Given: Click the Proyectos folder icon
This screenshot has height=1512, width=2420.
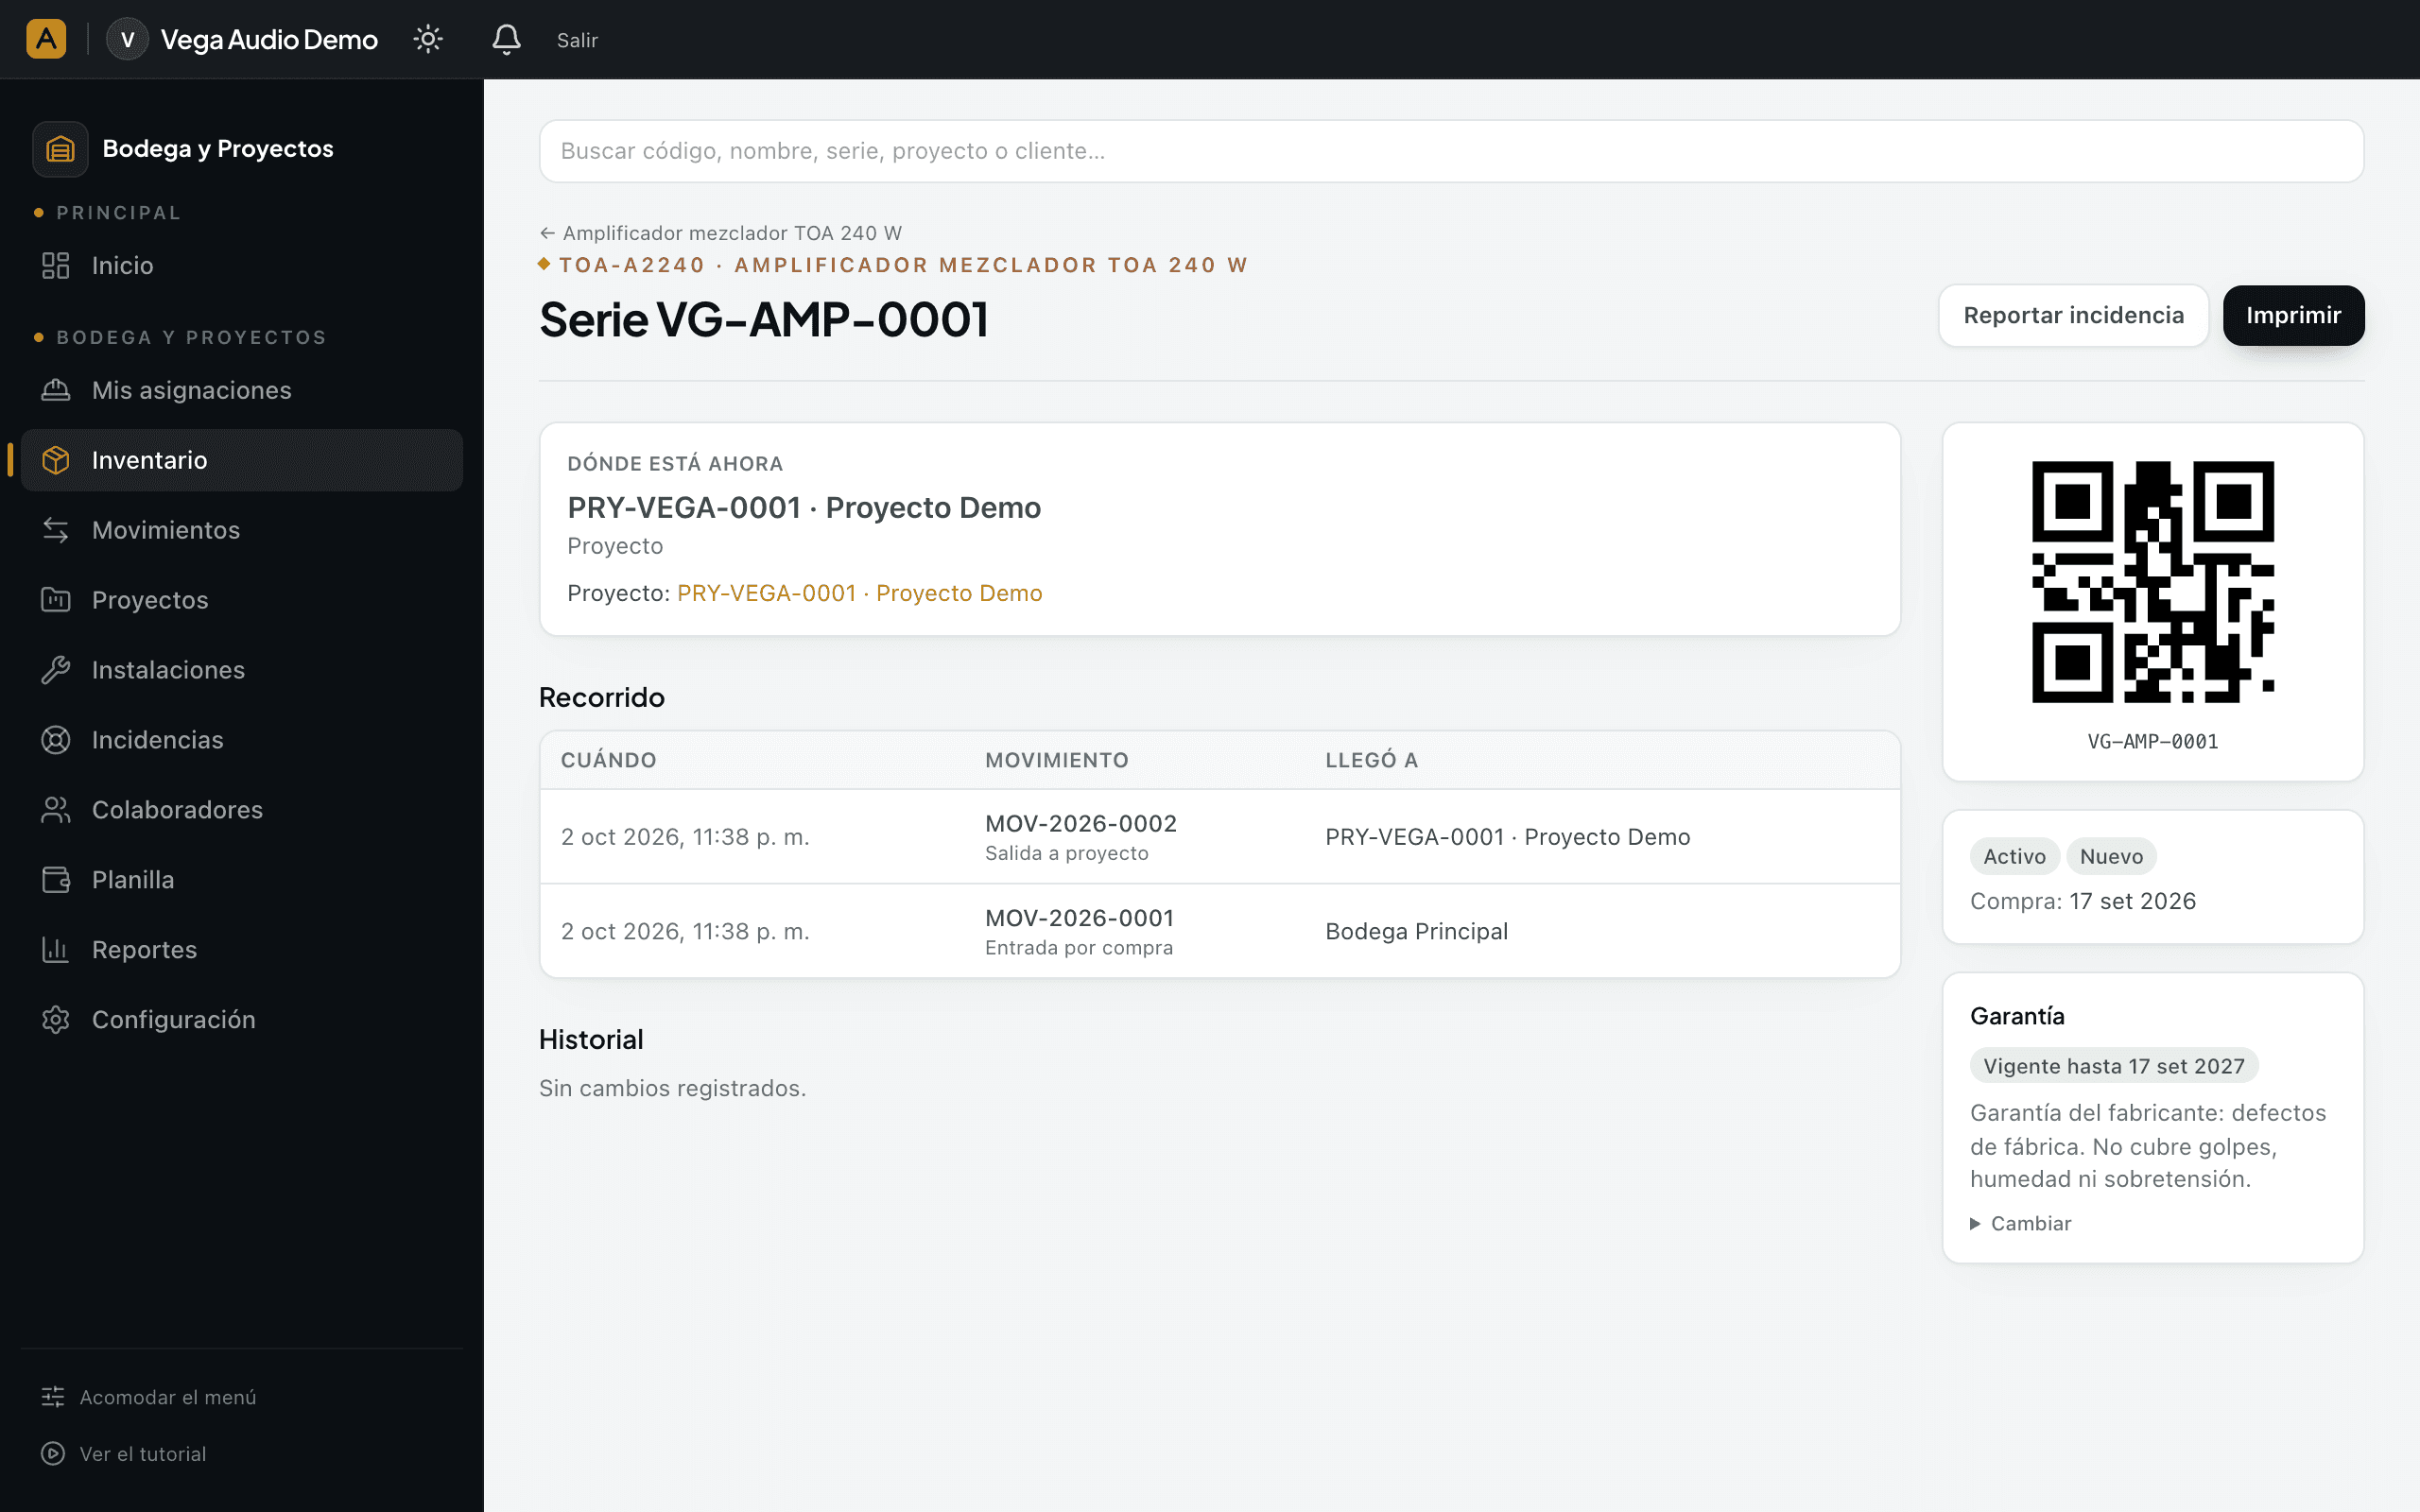Looking at the screenshot, I should click(x=56, y=600).
